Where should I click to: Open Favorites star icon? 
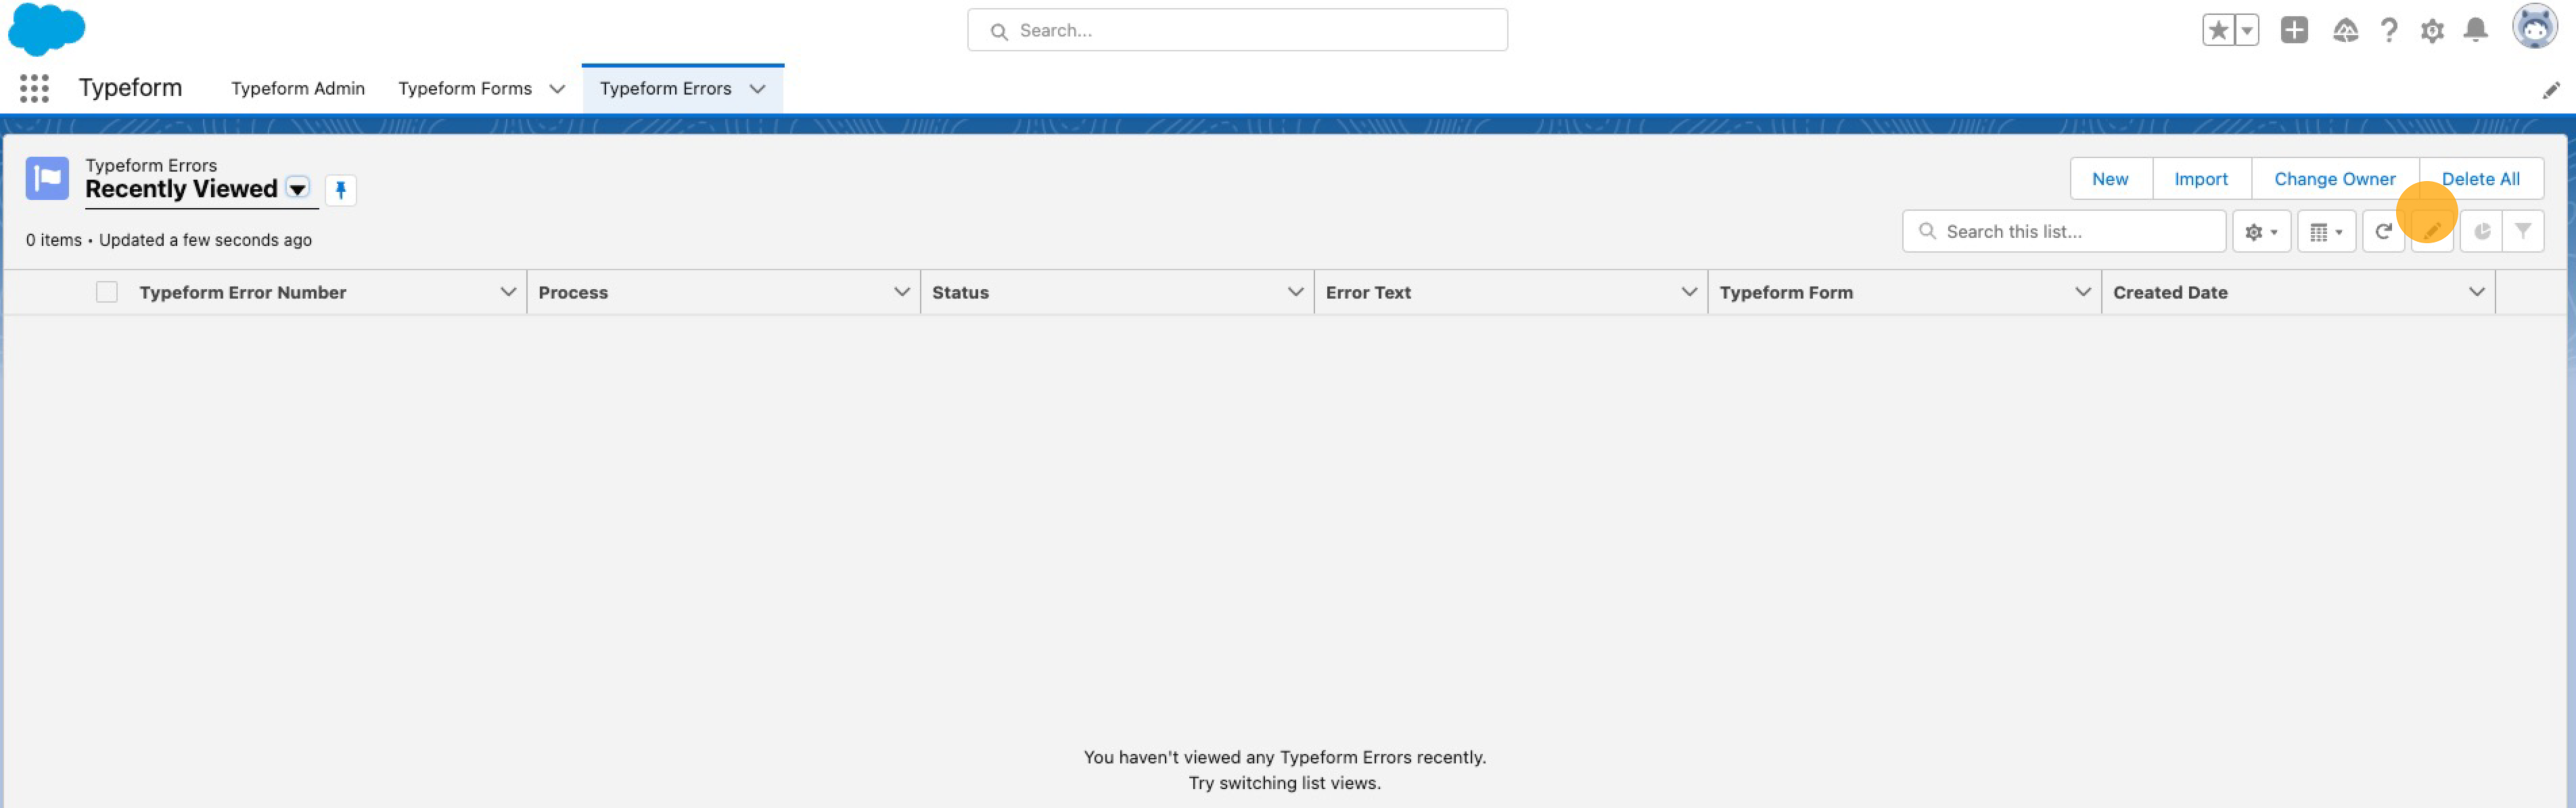[2217, 30]
